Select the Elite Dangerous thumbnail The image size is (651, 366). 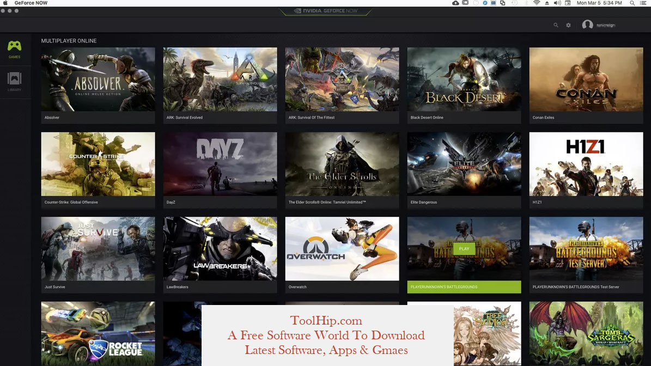coord(464,164)
